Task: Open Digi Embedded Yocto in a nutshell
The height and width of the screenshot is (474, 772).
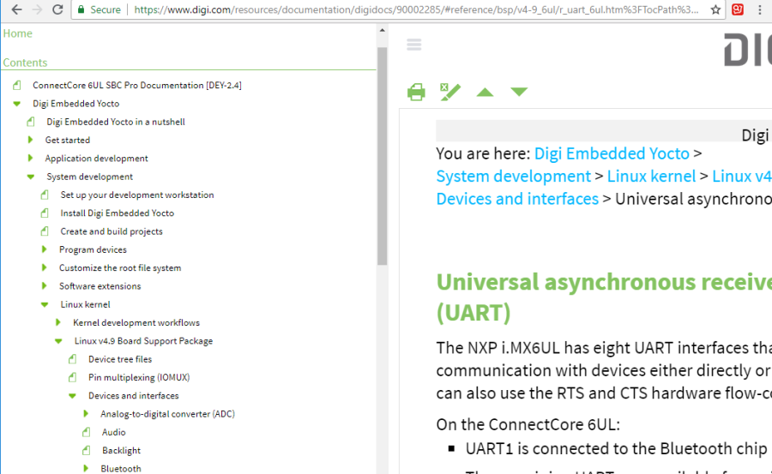Action: click(x=116, y=122)
